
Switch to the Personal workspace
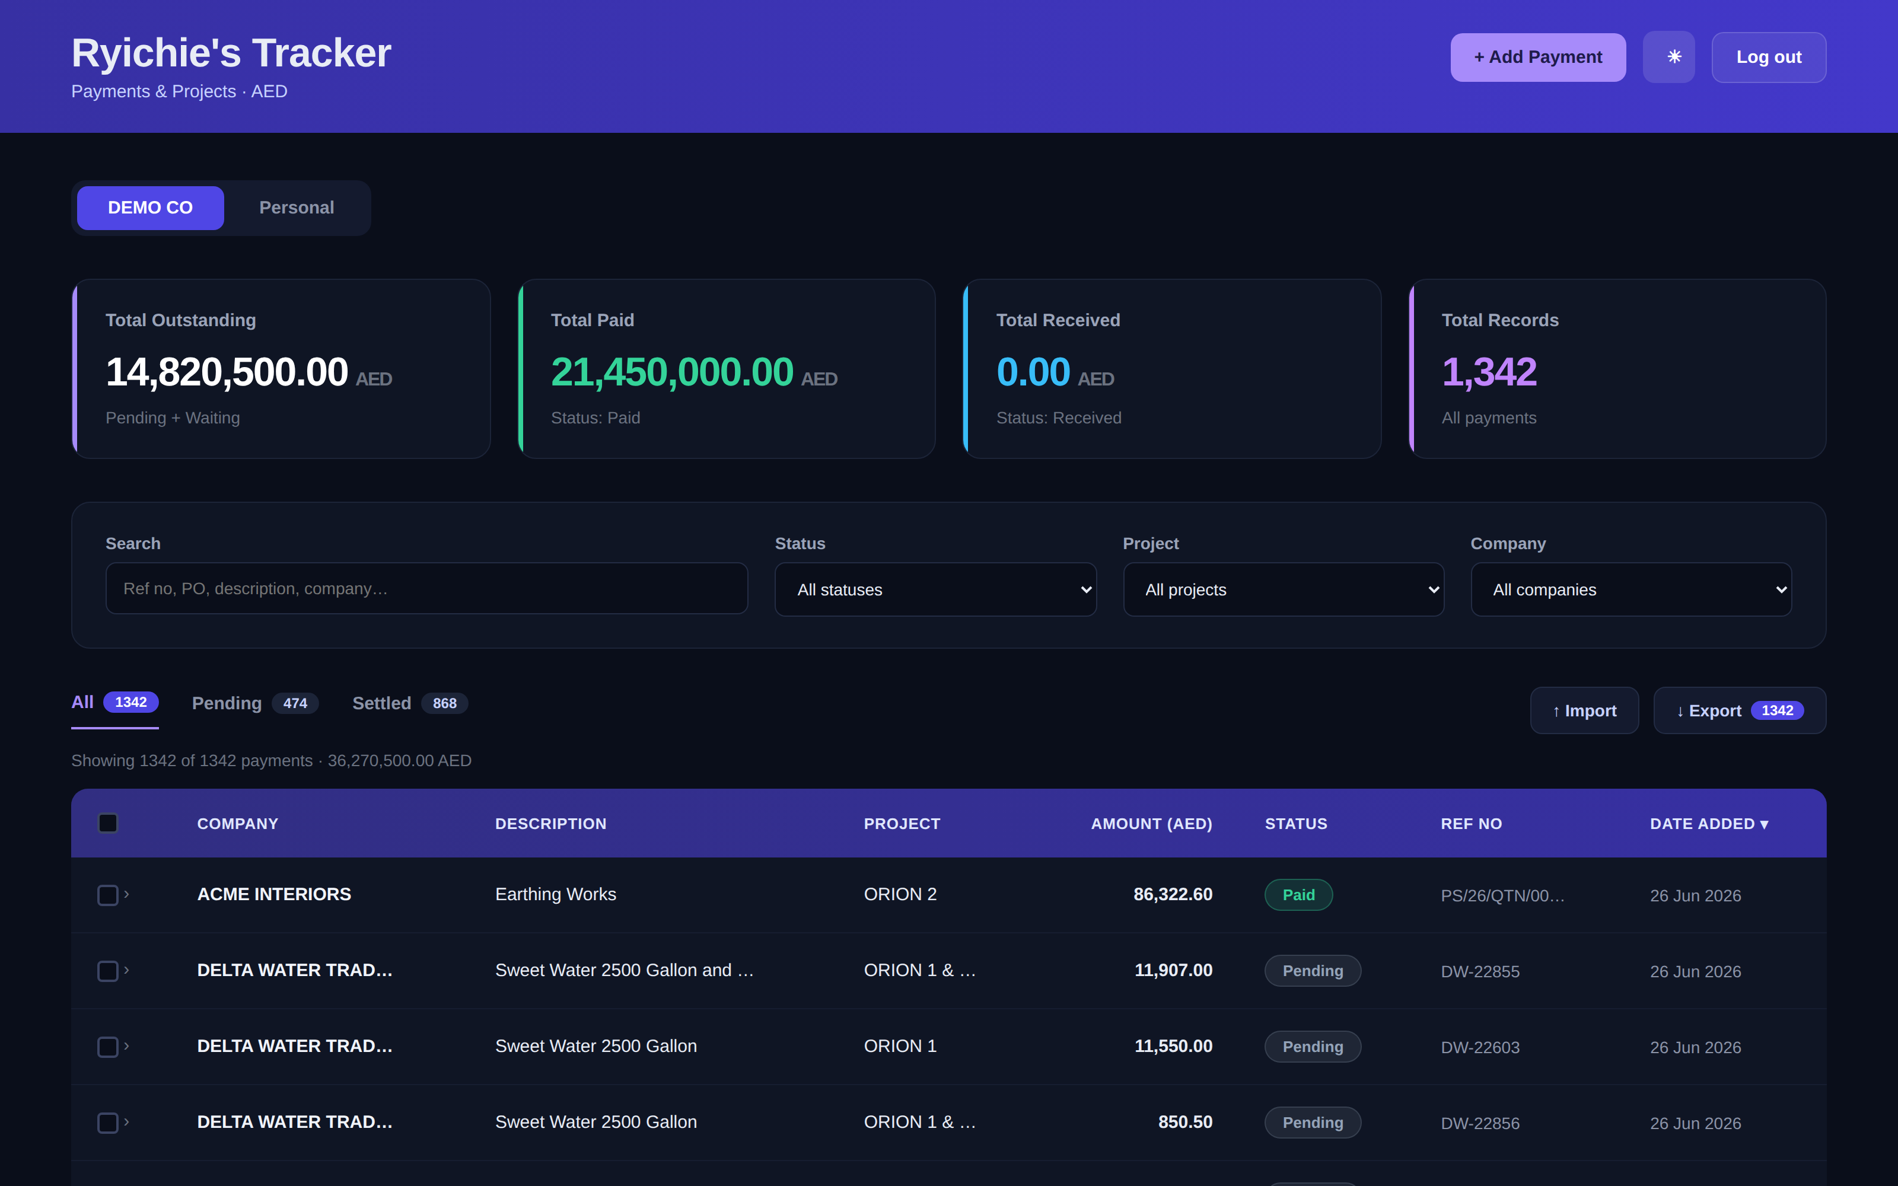pyautogui.click(x=297, y=208)
